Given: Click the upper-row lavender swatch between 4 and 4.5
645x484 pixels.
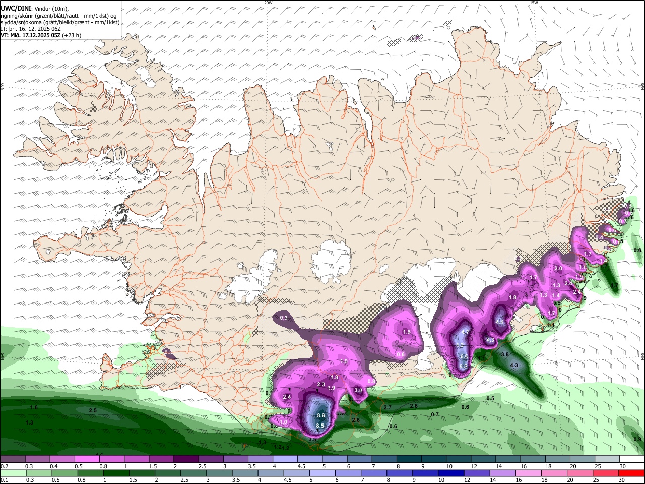Looking at the screenshot, I should click(x=284, y=459).
